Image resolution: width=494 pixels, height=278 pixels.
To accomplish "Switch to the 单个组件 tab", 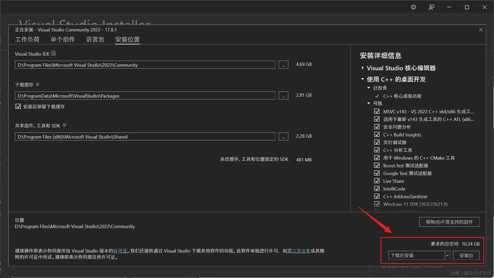I will pos(63,39).
